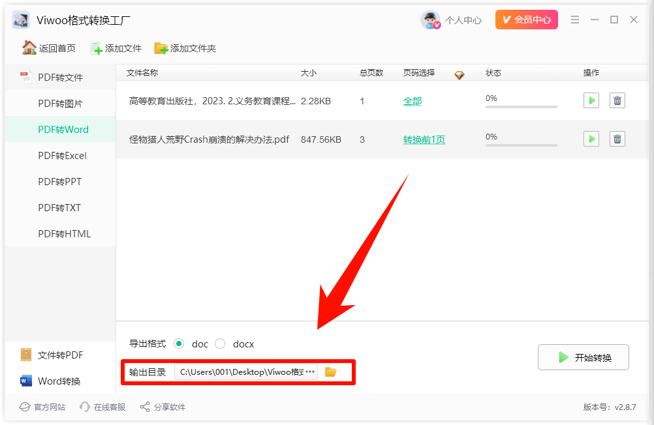Open the hamburger menu icon

pos(575,20)
